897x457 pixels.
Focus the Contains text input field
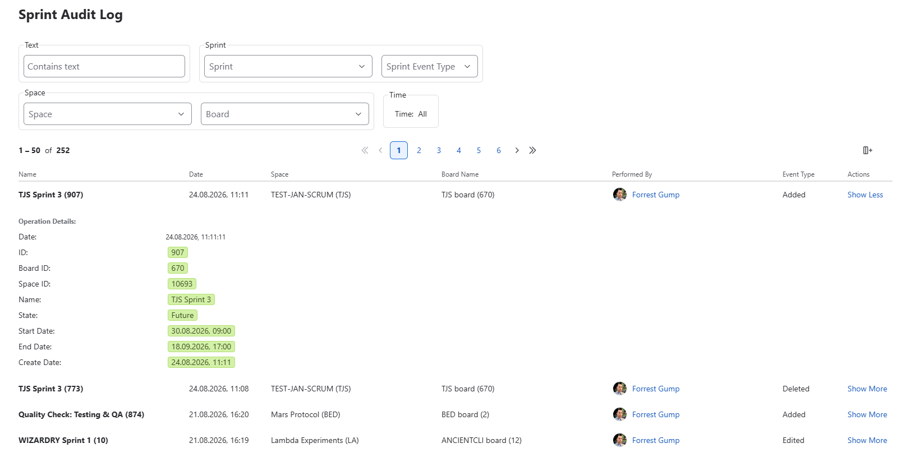104,66
